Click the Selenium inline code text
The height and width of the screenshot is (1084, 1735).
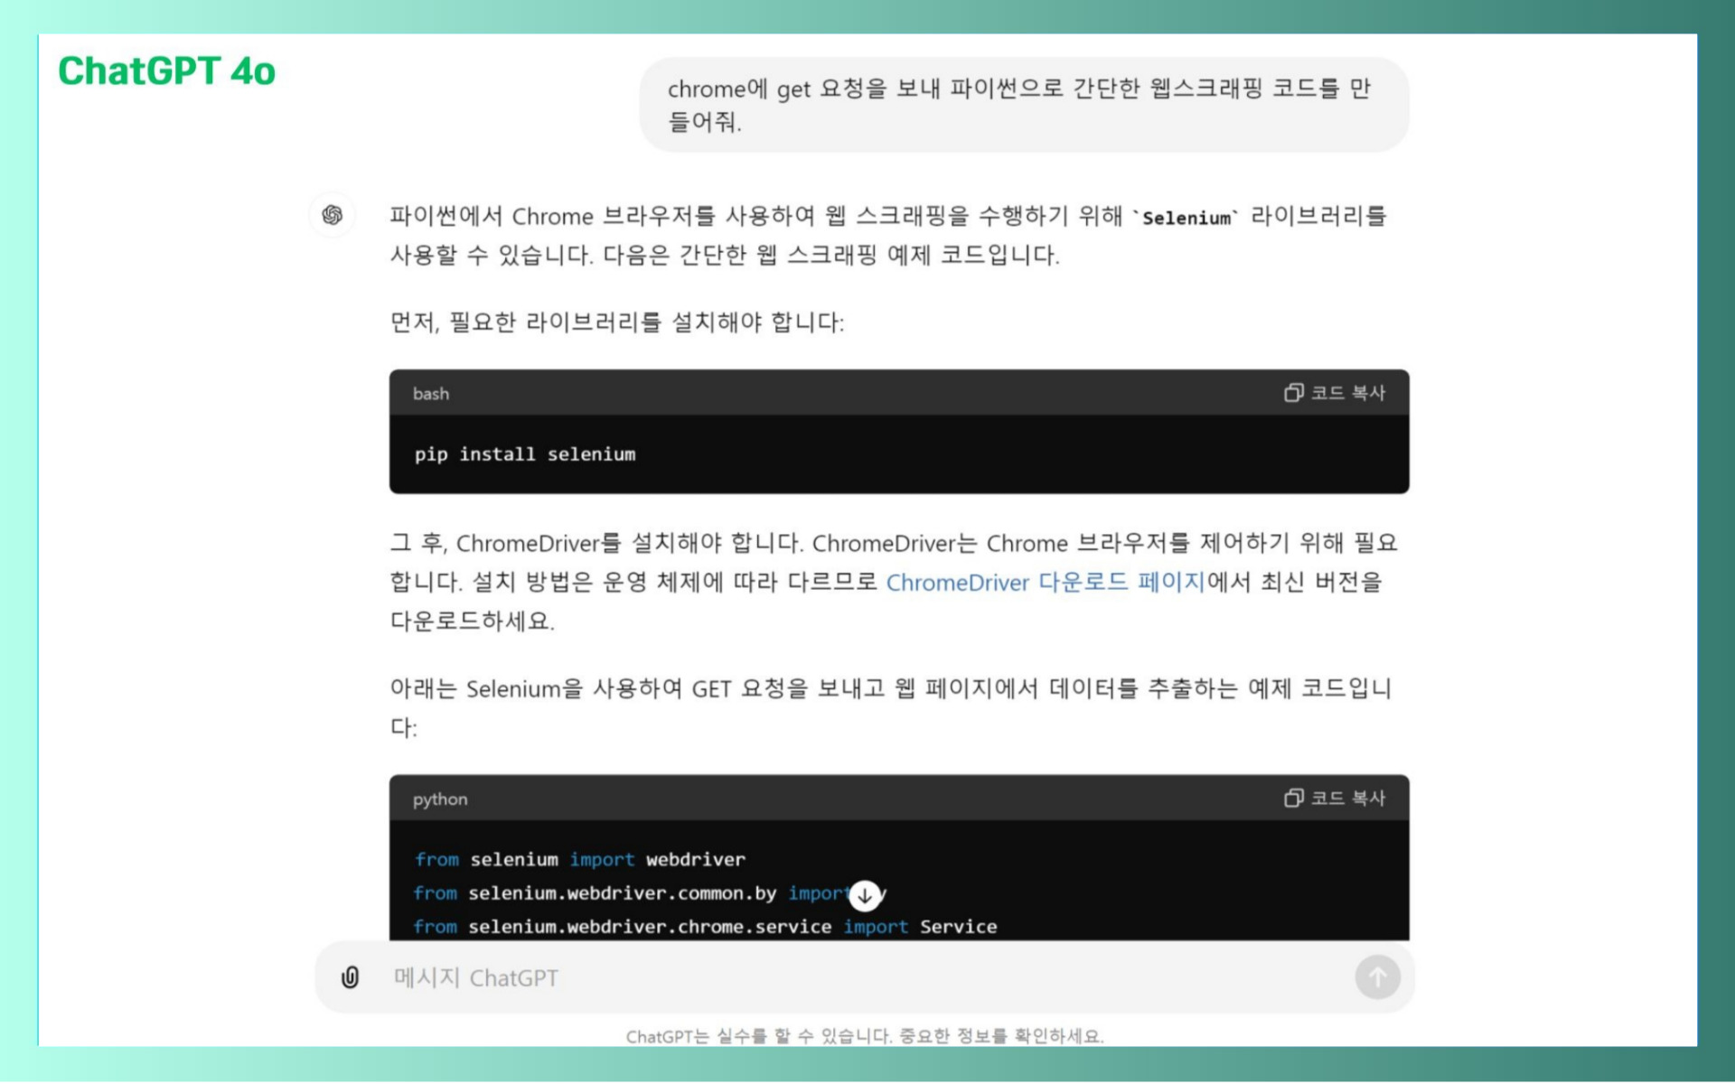(1186, 218)
